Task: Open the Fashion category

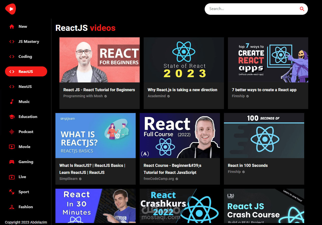Action: (x=26, y=207)
